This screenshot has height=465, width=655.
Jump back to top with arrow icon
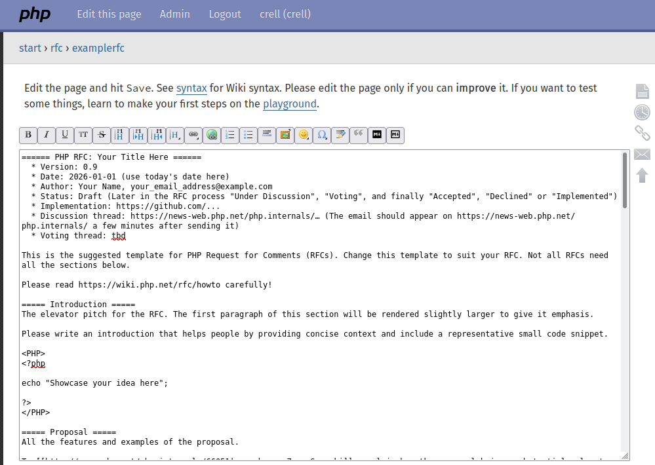tap(643, 176)
